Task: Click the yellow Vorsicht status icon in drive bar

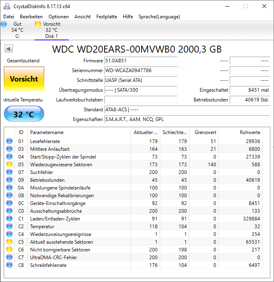Action: coord(38,24)
